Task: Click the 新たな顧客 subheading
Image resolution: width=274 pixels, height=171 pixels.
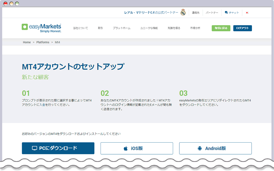Action: coord(35,77)
